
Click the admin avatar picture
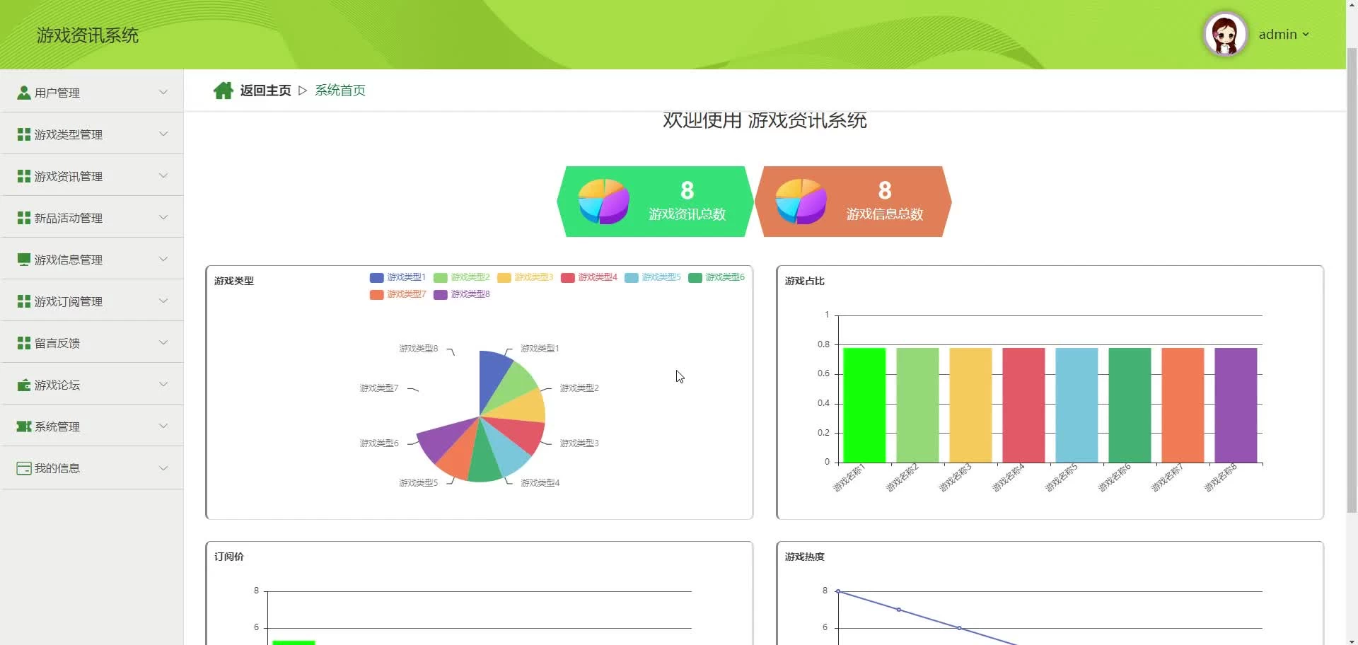coord(1225,34)
